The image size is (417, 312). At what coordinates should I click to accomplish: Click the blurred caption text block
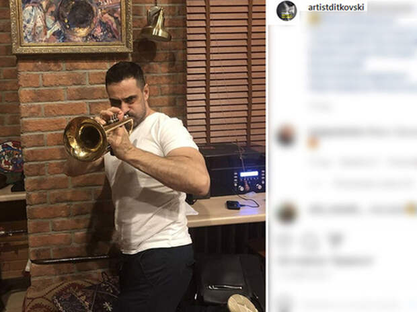363,54
